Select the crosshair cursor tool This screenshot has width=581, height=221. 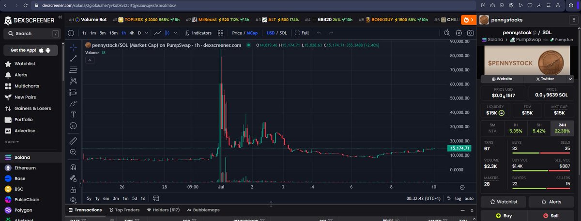73,47
